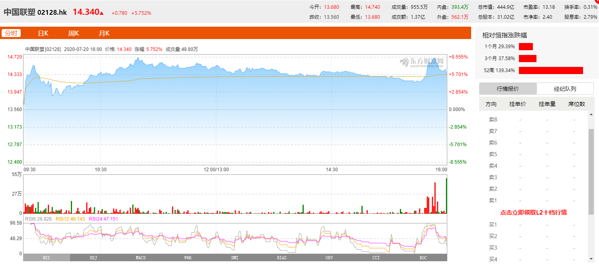Click the RSI6:26.828 legend label
The image size is (599, 266).
38,219
